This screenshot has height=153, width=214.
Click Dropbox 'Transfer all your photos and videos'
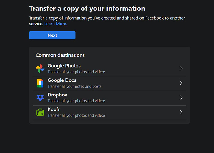point(76,101)
